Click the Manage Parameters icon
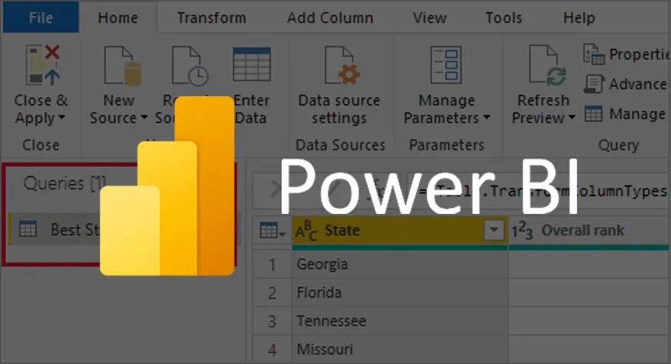Image resolution: width=671 pixels, height=364 pixels. click(446, 65)
